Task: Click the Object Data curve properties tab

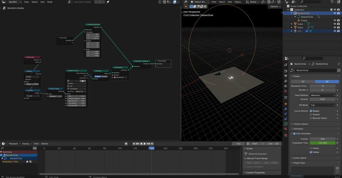Action: [x=286, y=124]
